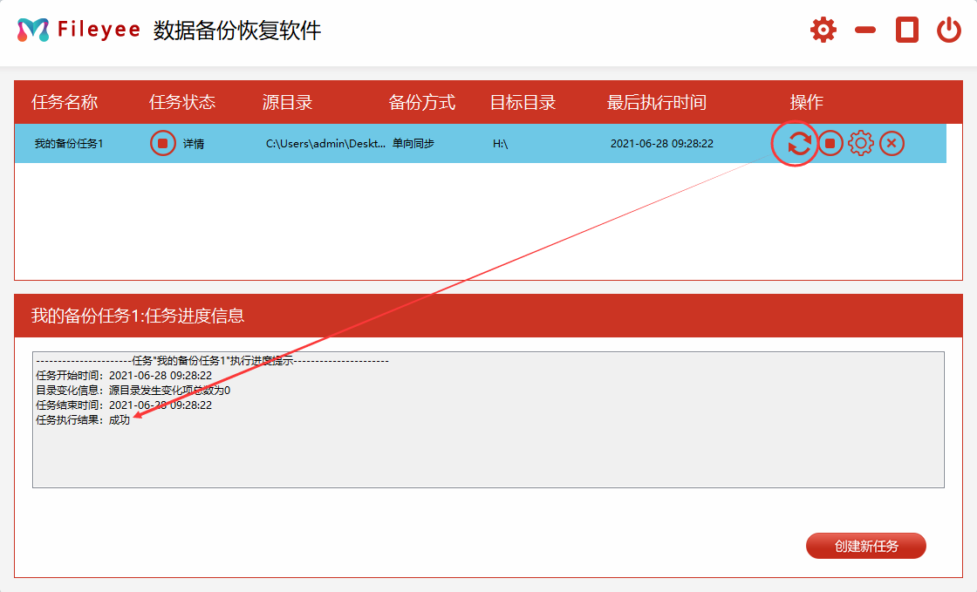The width and height of the screenshot is (977, 592).
Task: Click the 任务名称 column header
Action: coord(65,102)
